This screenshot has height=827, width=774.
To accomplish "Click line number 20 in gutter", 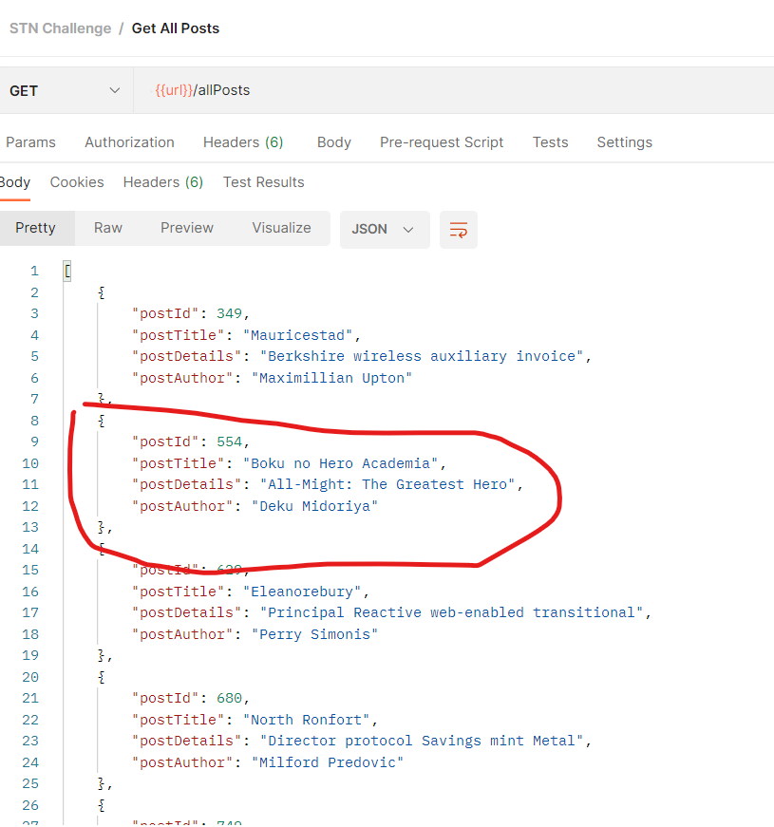I will click(30, 677).
